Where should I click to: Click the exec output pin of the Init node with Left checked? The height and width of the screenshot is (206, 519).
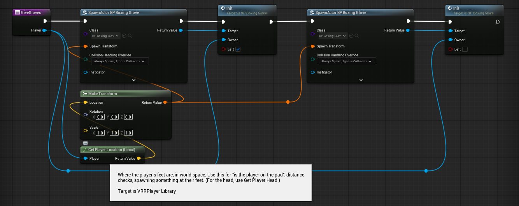(271, 22)
